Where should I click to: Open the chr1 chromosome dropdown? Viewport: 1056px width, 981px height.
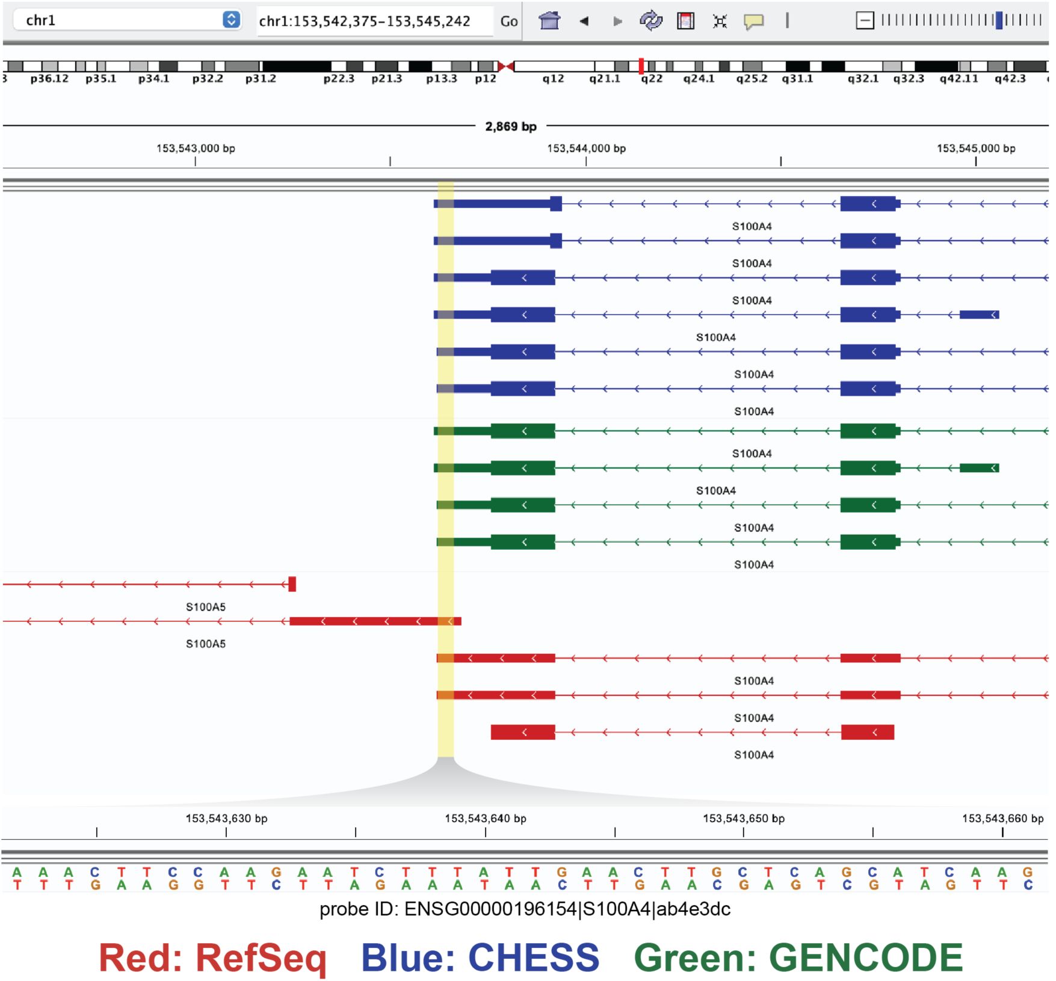(x=231, y=20)
